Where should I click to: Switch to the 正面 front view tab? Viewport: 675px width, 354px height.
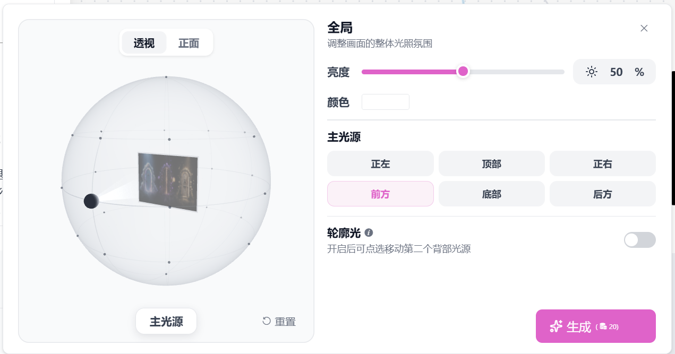[189, 43]
